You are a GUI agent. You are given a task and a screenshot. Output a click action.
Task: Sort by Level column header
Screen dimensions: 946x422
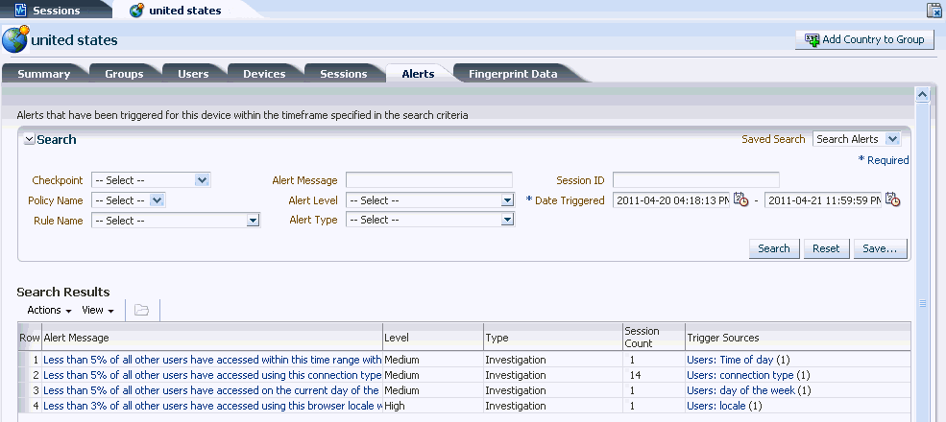(433, 337)
